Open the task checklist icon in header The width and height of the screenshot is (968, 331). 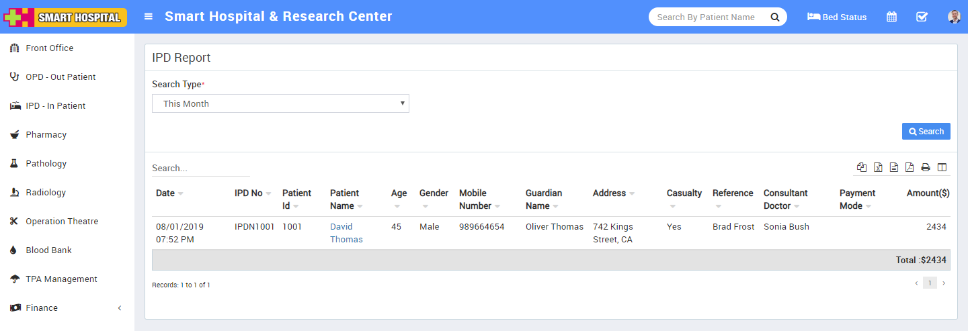click(922, 17)
